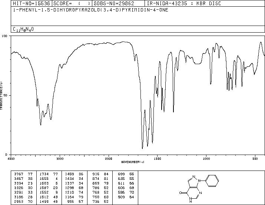Click peak table entry 874
Viewport: 265px width, 205px height.
pos(96,179)
